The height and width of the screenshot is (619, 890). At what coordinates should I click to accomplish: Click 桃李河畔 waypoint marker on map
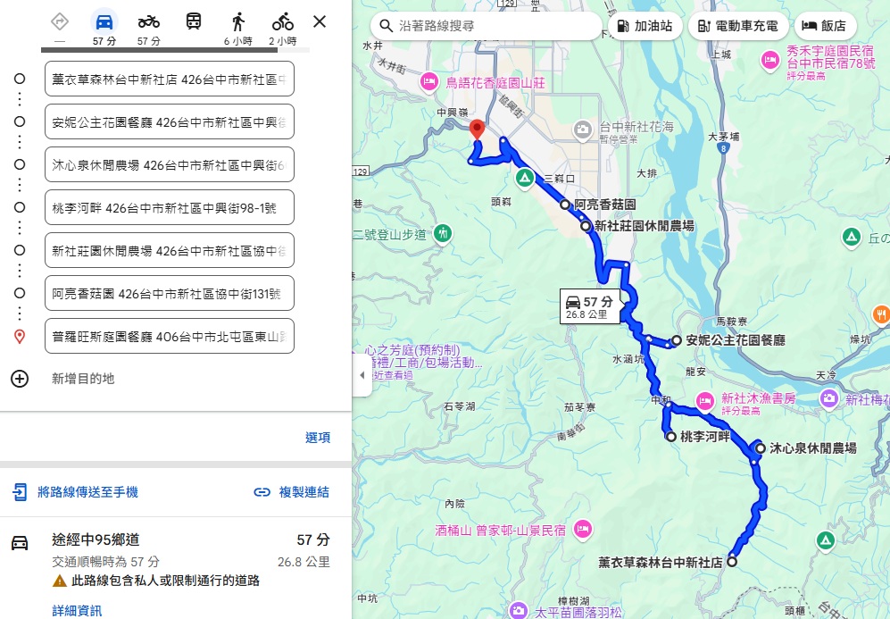click(671, 437)
